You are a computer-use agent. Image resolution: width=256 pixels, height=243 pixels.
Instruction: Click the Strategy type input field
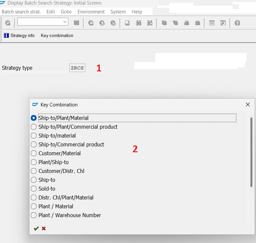(x=77, y=68)
